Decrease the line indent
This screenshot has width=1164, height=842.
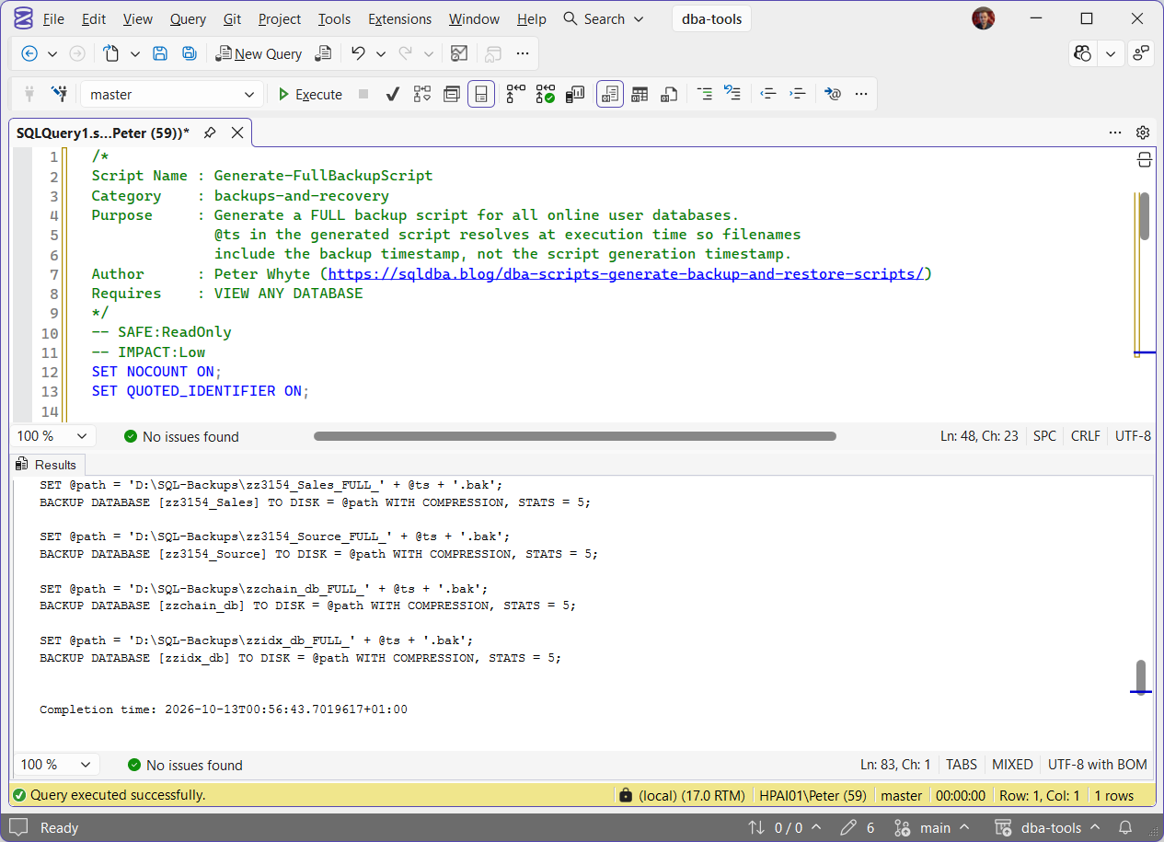coord(768,94)
